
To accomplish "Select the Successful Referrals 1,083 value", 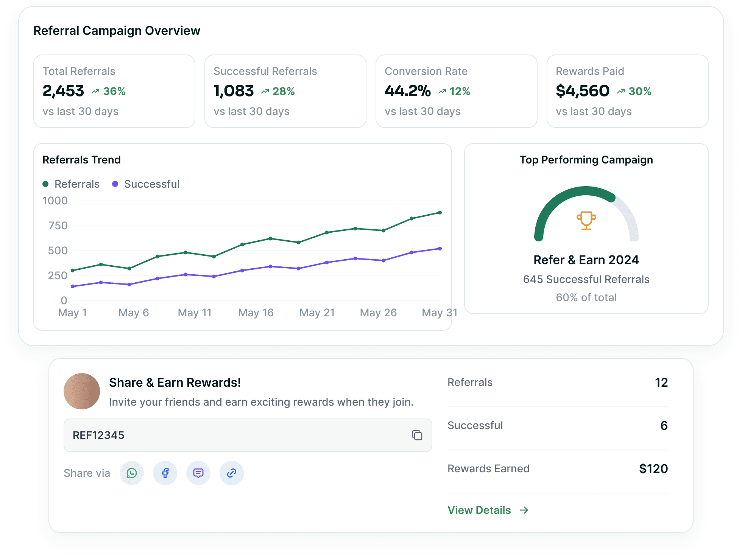I will [x=234, y=91].
